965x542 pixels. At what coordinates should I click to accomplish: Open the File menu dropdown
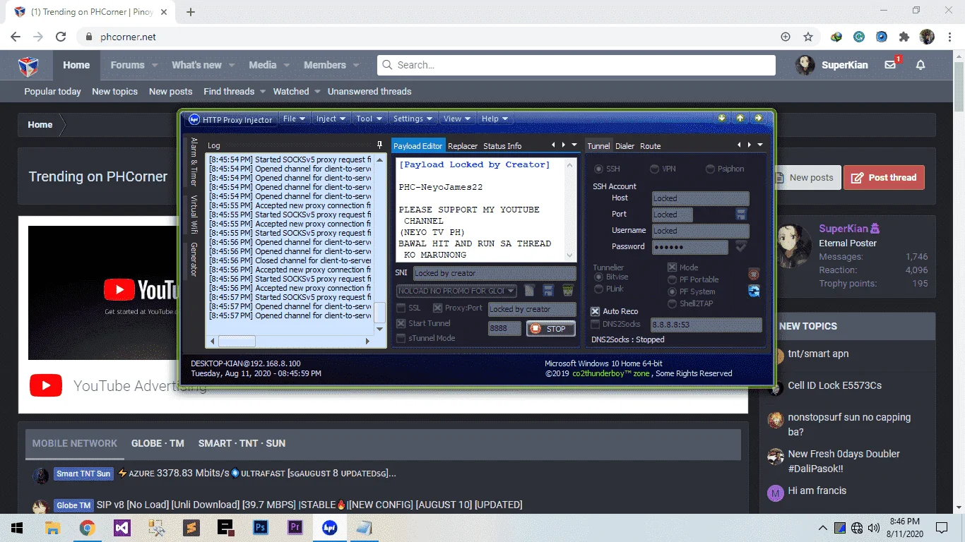pos(294,119)
